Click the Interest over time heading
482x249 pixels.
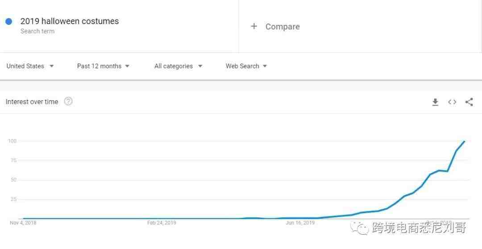pyautogui.click(x=32, y=102)
